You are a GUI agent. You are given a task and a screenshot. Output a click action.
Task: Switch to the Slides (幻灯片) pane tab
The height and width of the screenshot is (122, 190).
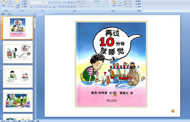tap(3, 14)
